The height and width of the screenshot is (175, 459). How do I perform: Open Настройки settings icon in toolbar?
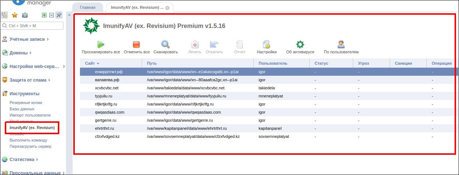[267, 44]
